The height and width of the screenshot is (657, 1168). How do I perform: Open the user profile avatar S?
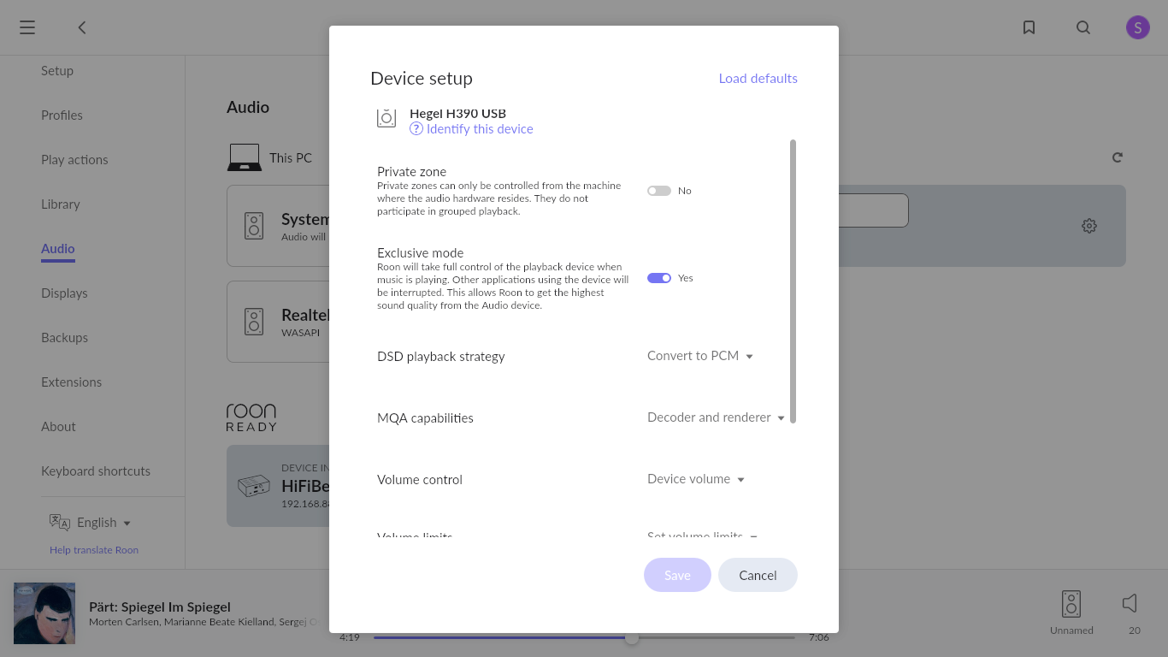click(1137, 27)
